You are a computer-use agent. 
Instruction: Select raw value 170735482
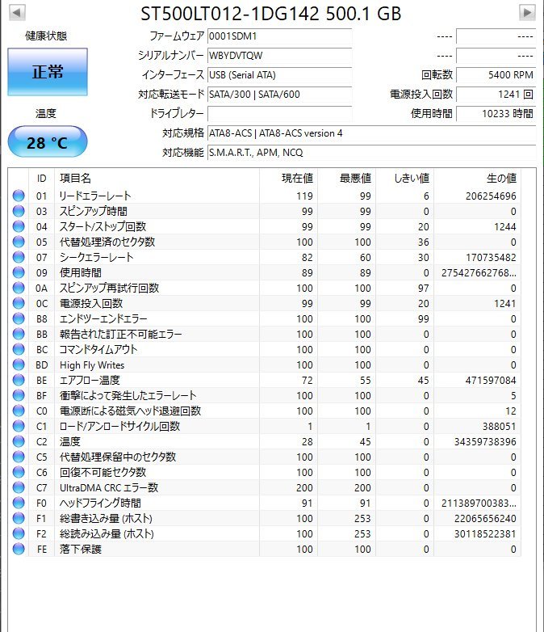click(491, 257)
